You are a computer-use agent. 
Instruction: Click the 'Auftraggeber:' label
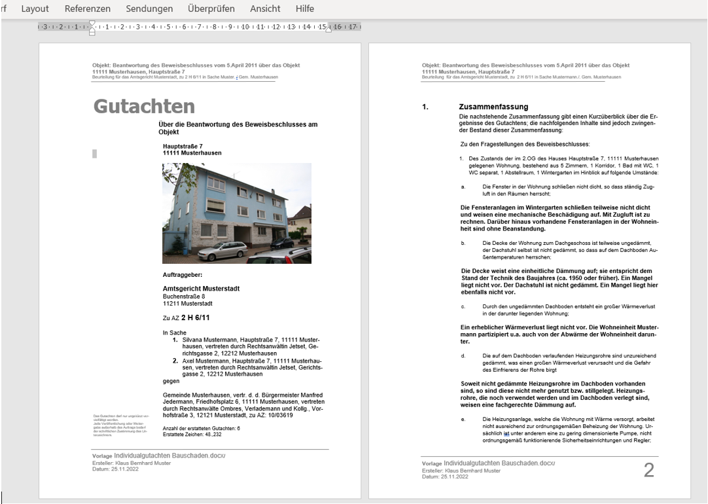pyautogui.click(x=183, y=274)
